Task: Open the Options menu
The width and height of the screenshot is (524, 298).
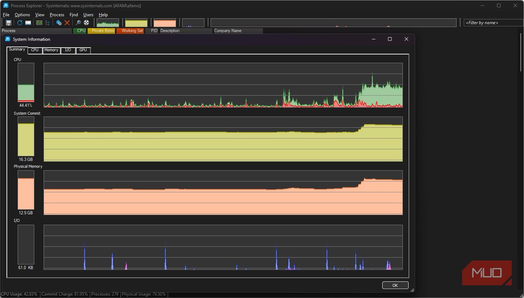Action: point(22,15)
